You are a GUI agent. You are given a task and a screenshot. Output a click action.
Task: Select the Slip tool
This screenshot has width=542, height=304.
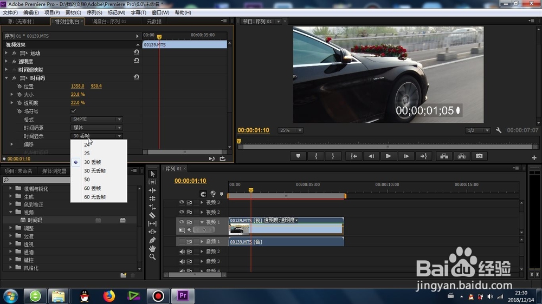click(x=152, y=223)
